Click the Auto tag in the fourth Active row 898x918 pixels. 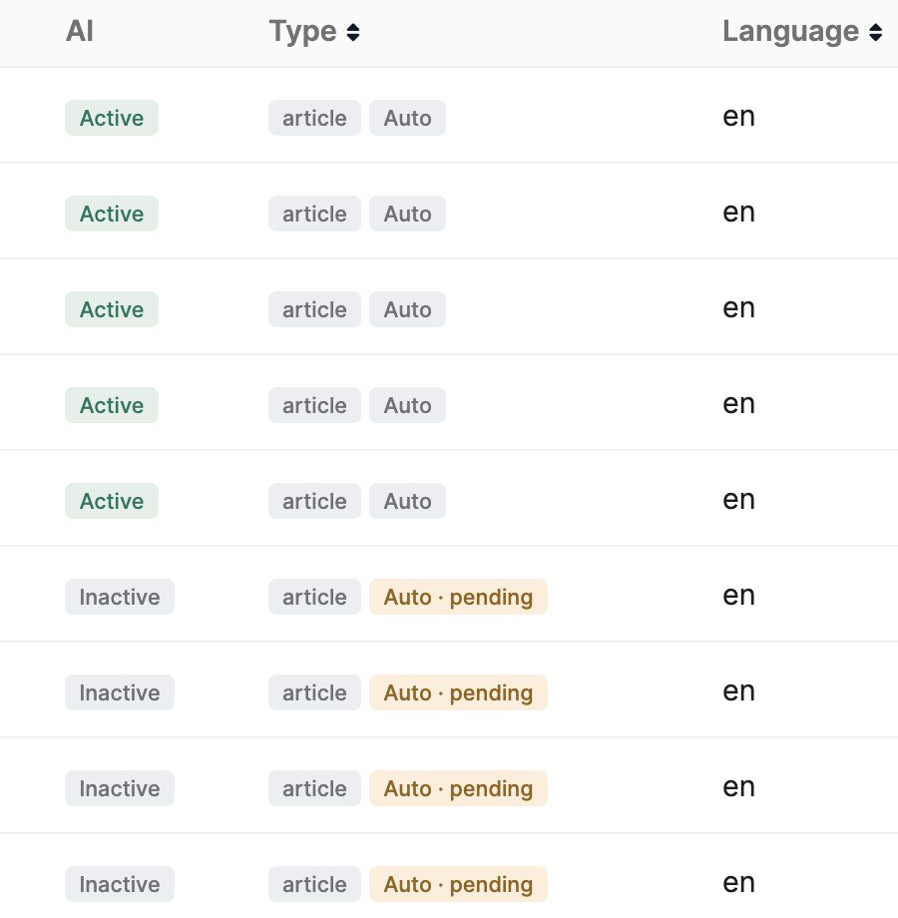(407, 405)
